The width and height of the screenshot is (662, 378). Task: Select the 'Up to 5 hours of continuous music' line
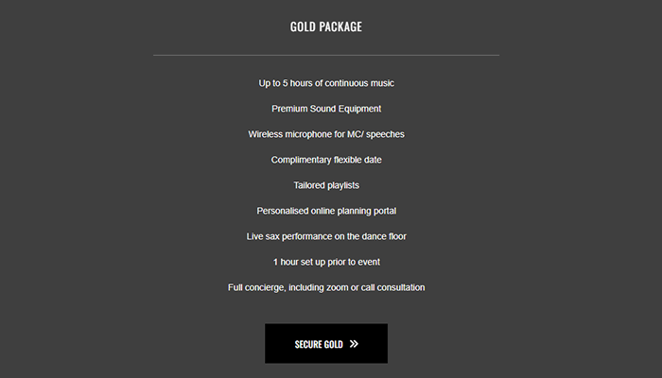326,83
